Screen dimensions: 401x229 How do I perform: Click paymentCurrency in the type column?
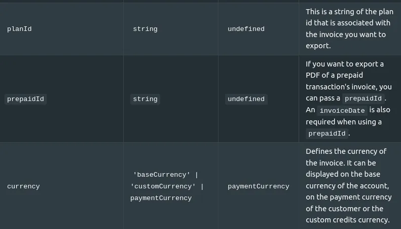click(161, 198)
